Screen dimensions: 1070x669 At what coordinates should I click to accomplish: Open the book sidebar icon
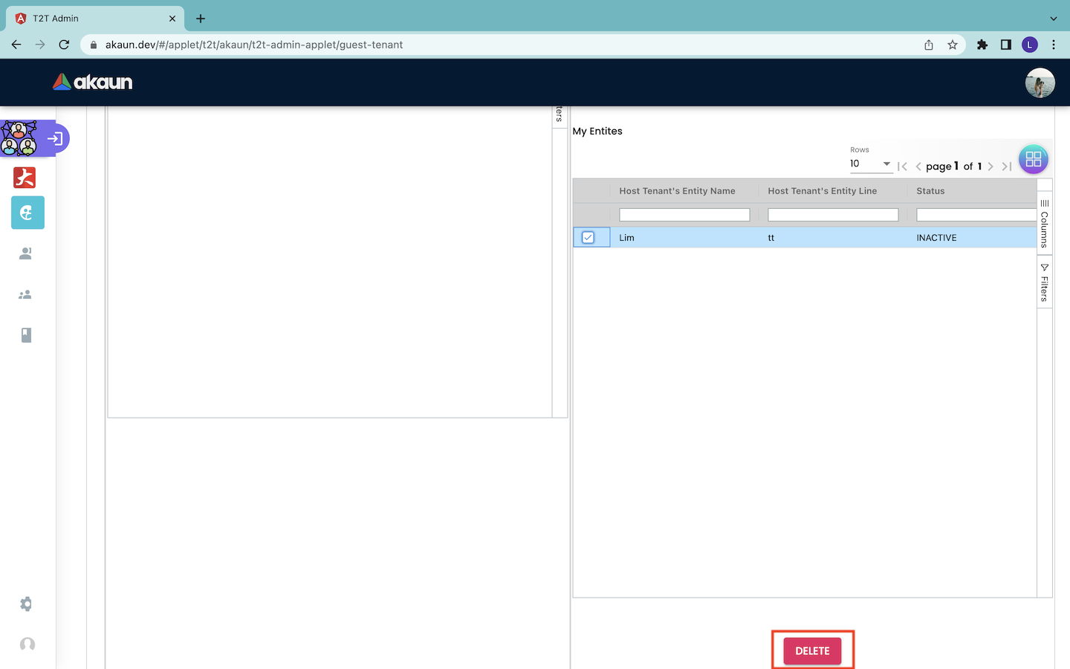click(26, 335)
